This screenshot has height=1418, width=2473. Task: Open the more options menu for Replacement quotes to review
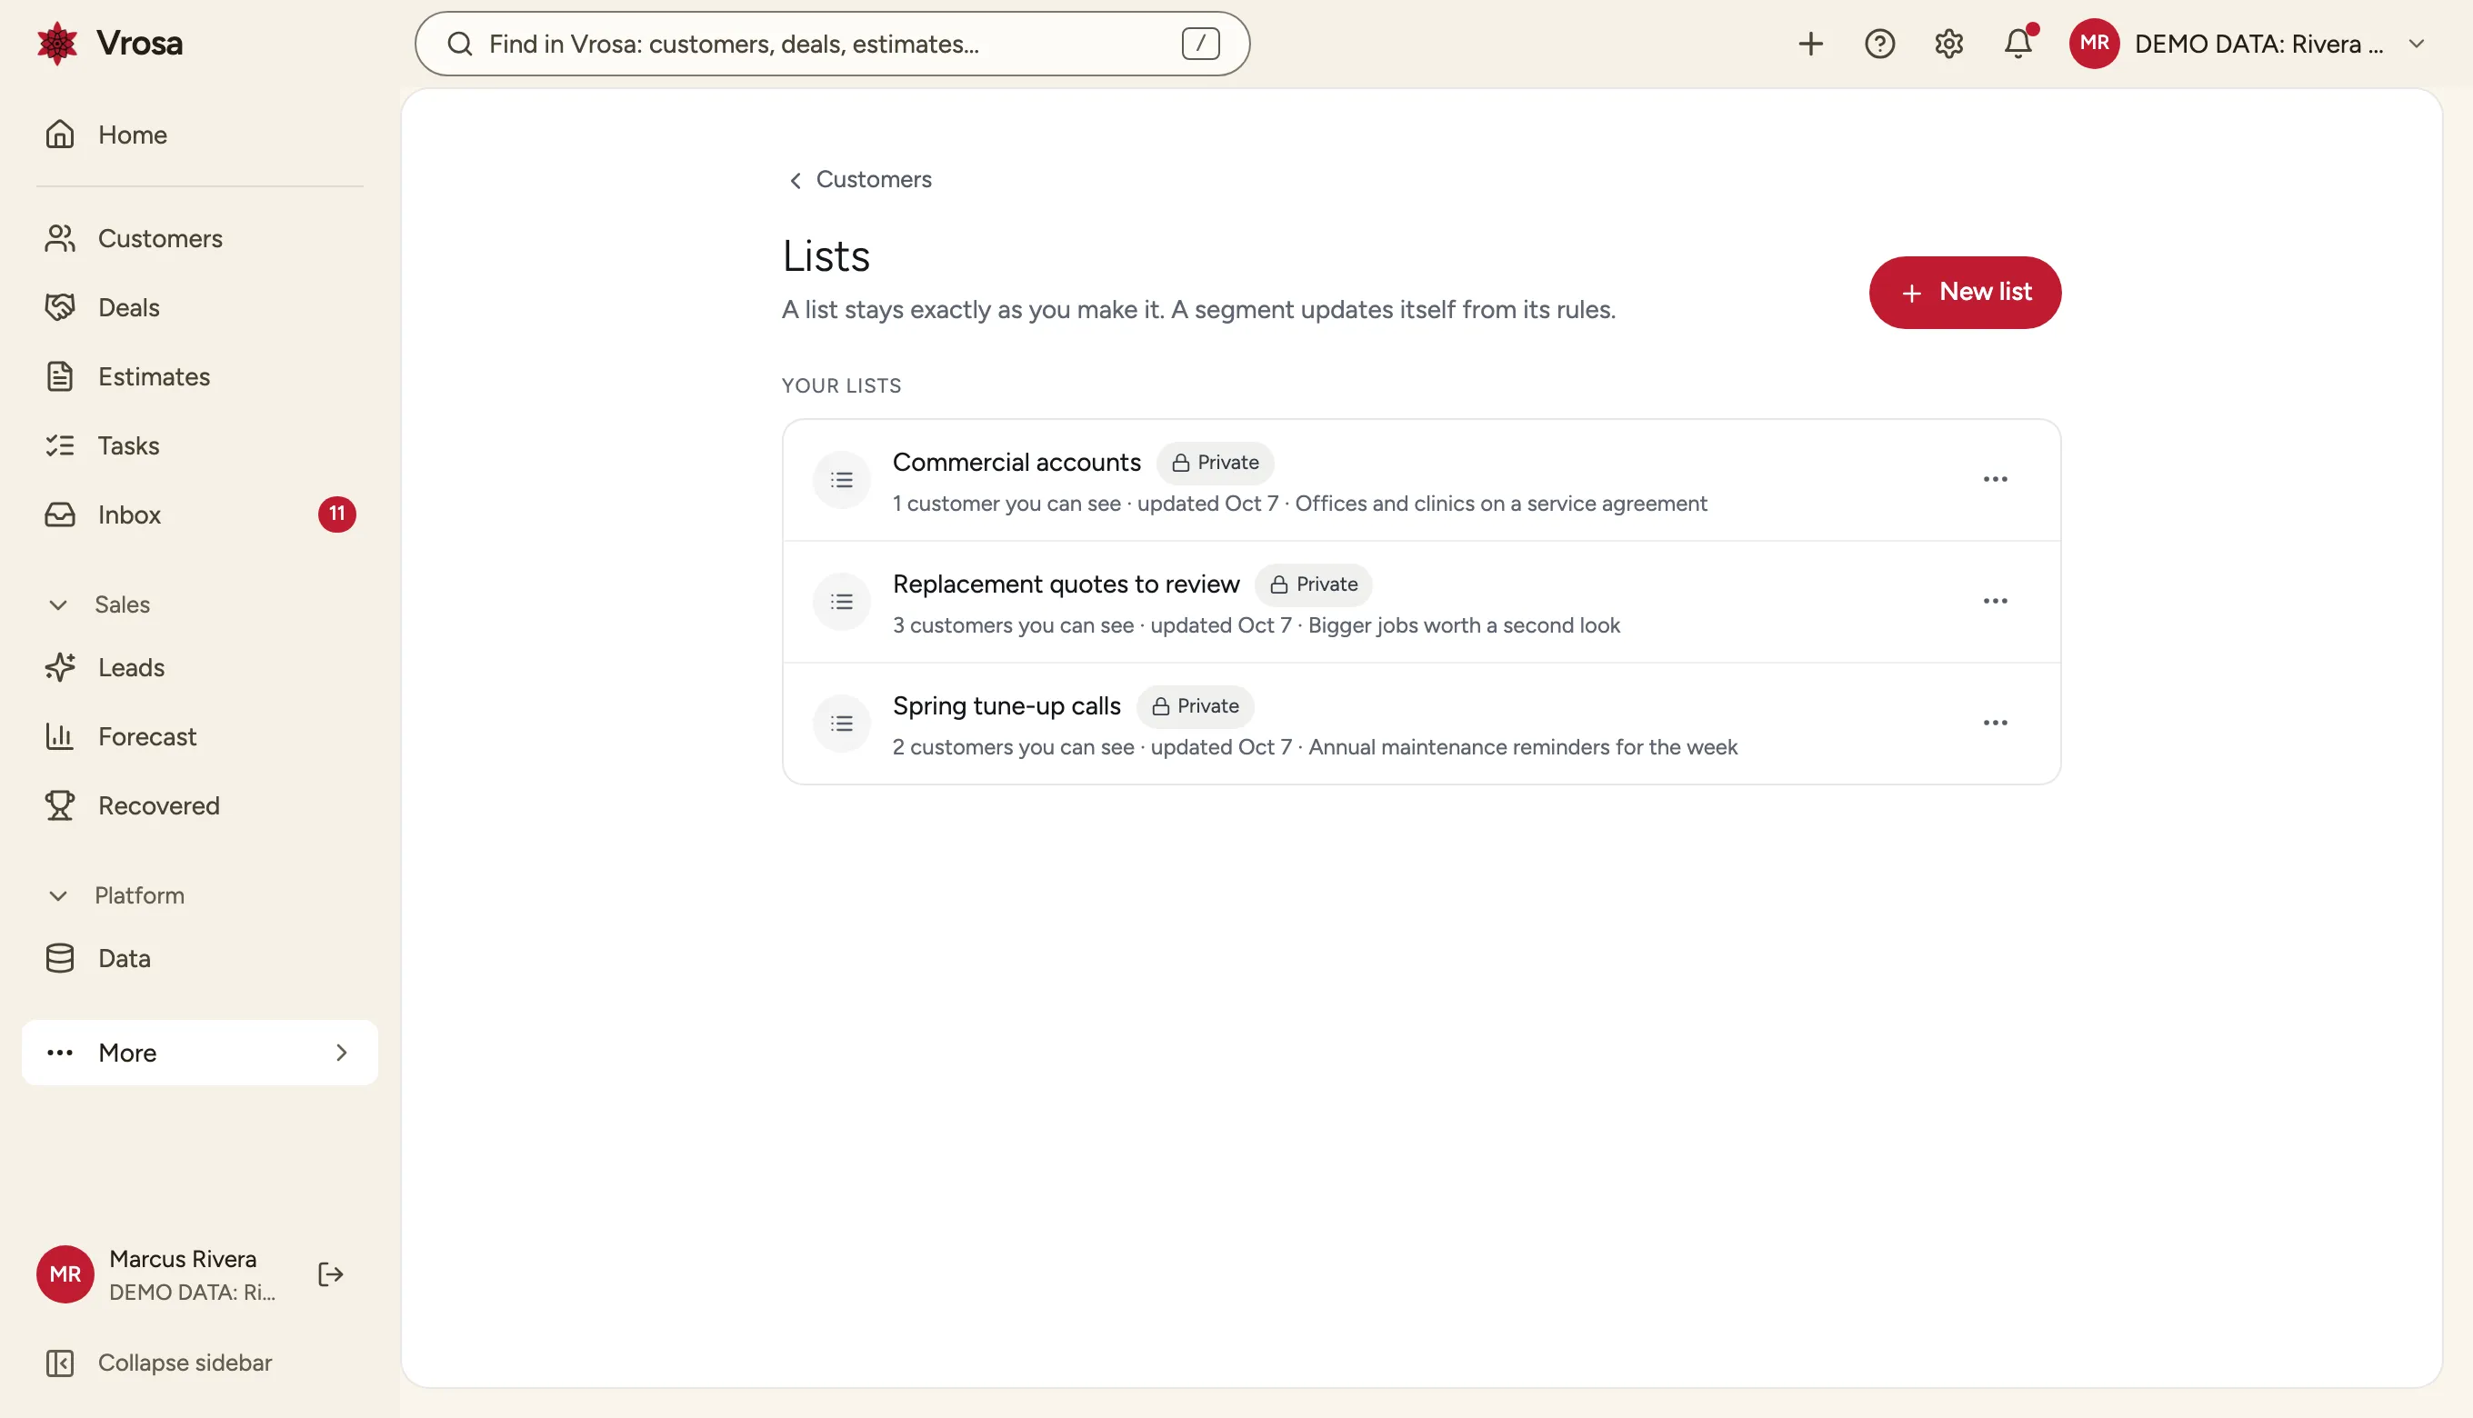pos(1995,601)
